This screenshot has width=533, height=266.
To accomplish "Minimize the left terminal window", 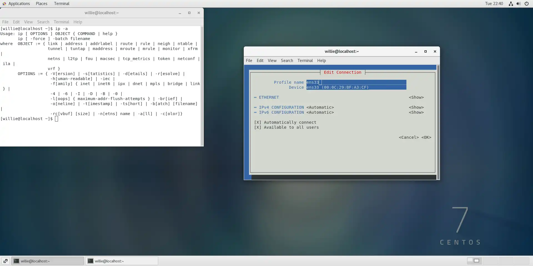I will pos(180,13).
